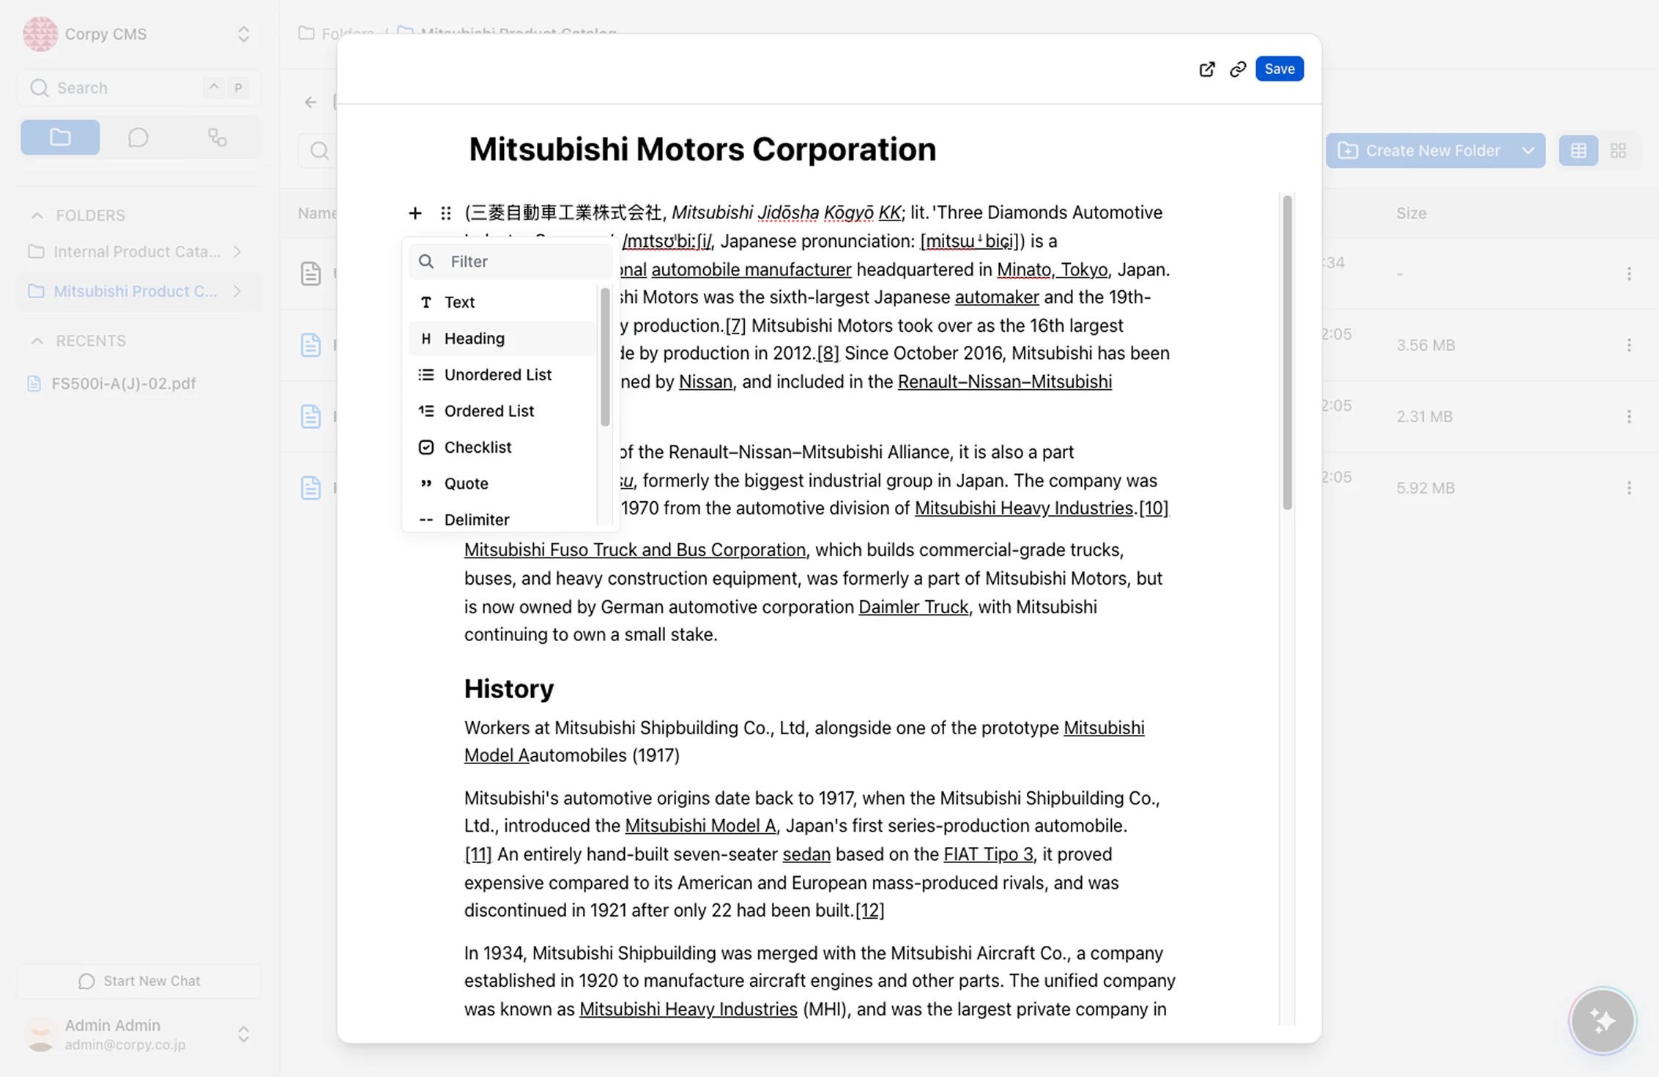The image size is (1659, 1077).
Task: Open Mitsubishi Fuso Truck and Bus Corporation link
Action: point(634,550)
